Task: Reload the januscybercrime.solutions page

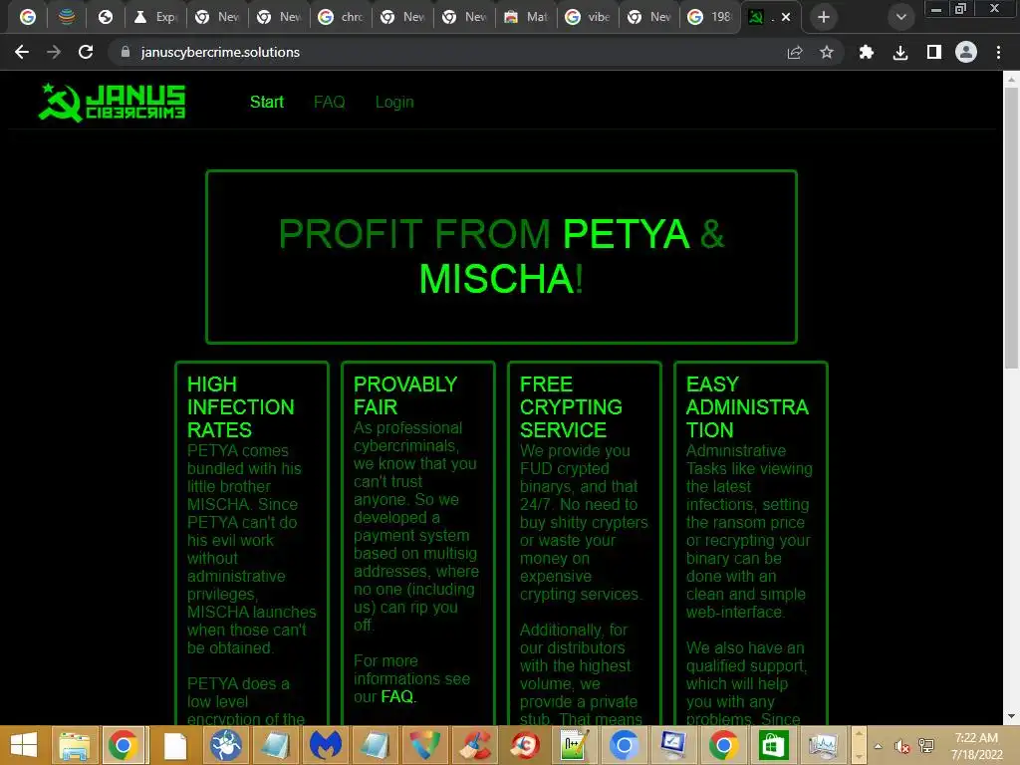Action: [86, 52]
